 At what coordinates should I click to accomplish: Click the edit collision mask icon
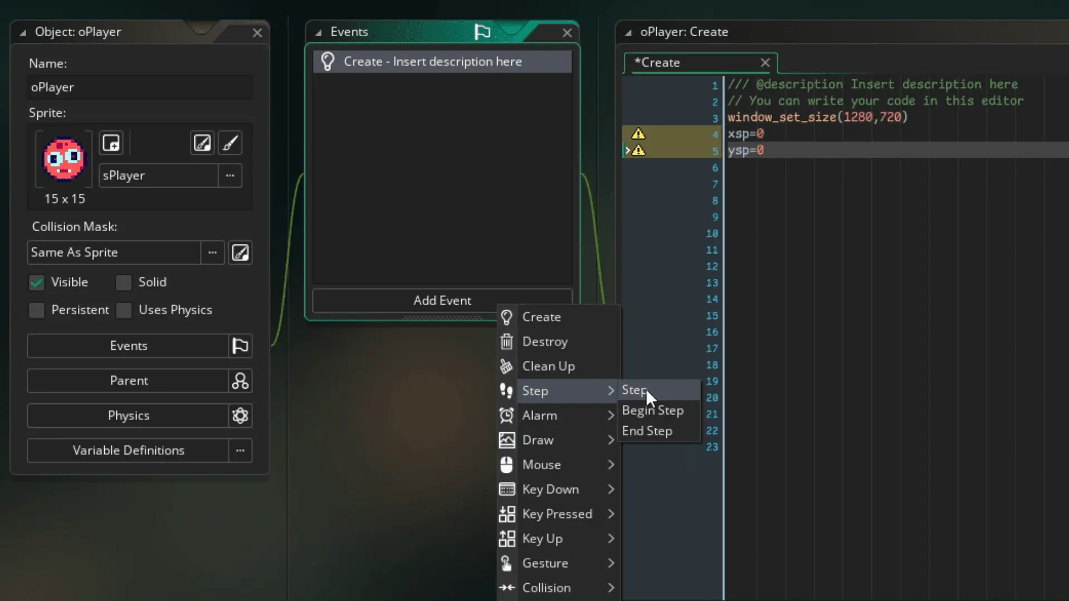pyautogui.click(x=240, y=252)
